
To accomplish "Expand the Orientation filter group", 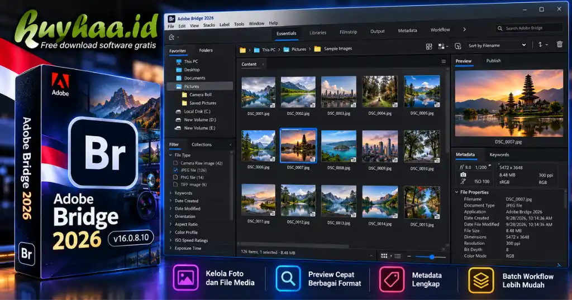I will click(x=170, y=216).
